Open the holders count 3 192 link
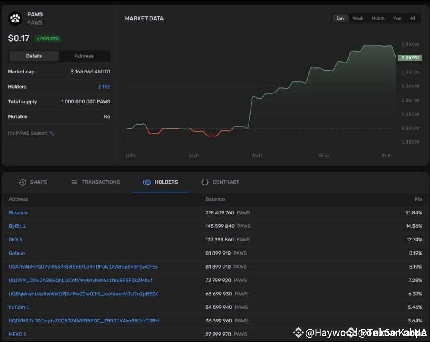Screen dimensions: 430x342 [104, 87]
